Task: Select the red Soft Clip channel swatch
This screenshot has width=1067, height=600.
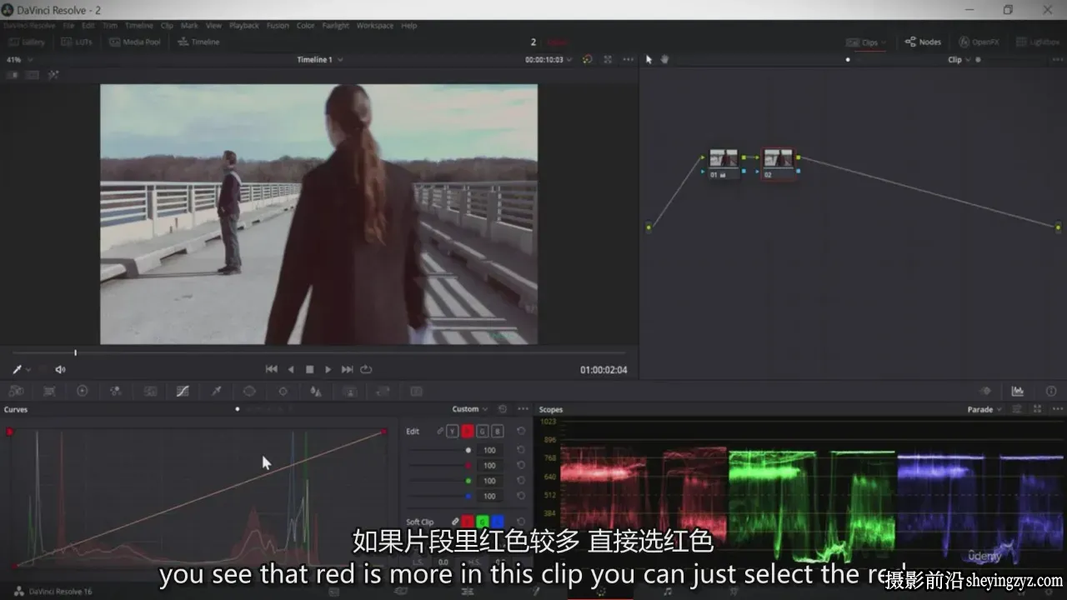Action: [x=468, y=522]
